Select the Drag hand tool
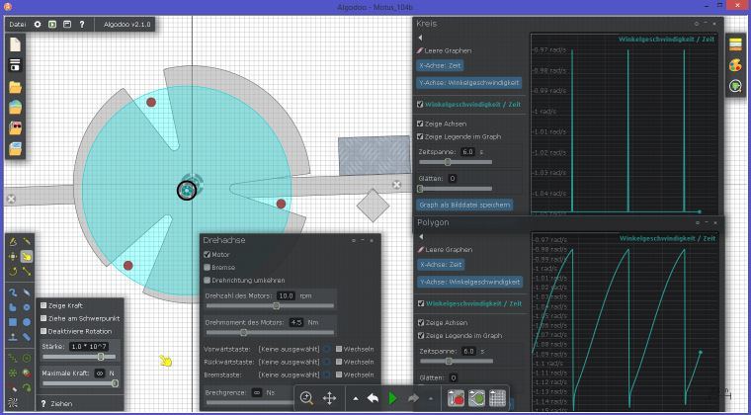Viewport: 751px width, 415px height. 27,257
